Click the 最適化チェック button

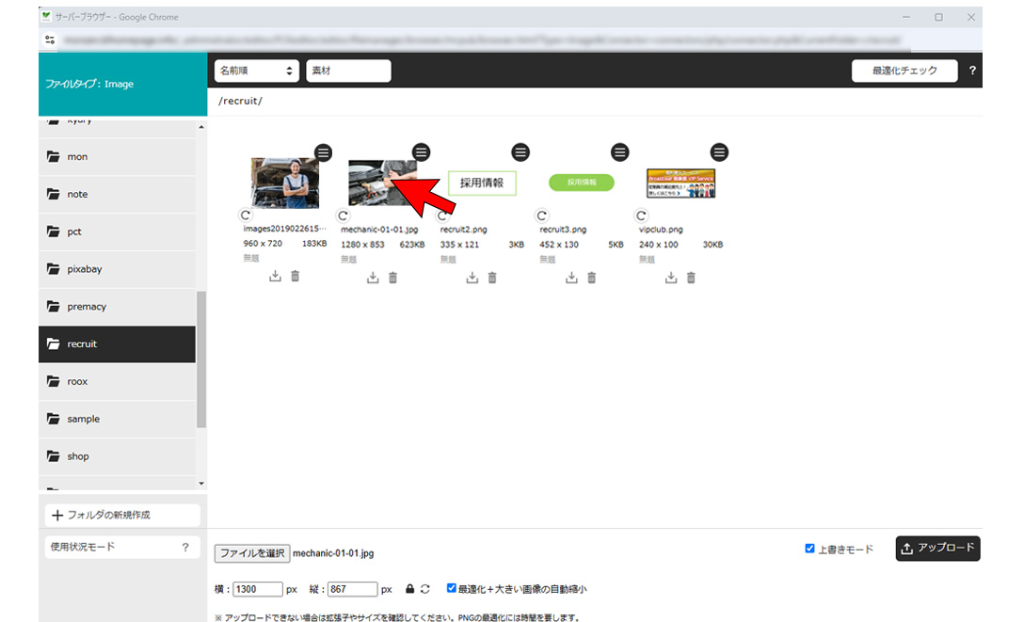[904, 71]
